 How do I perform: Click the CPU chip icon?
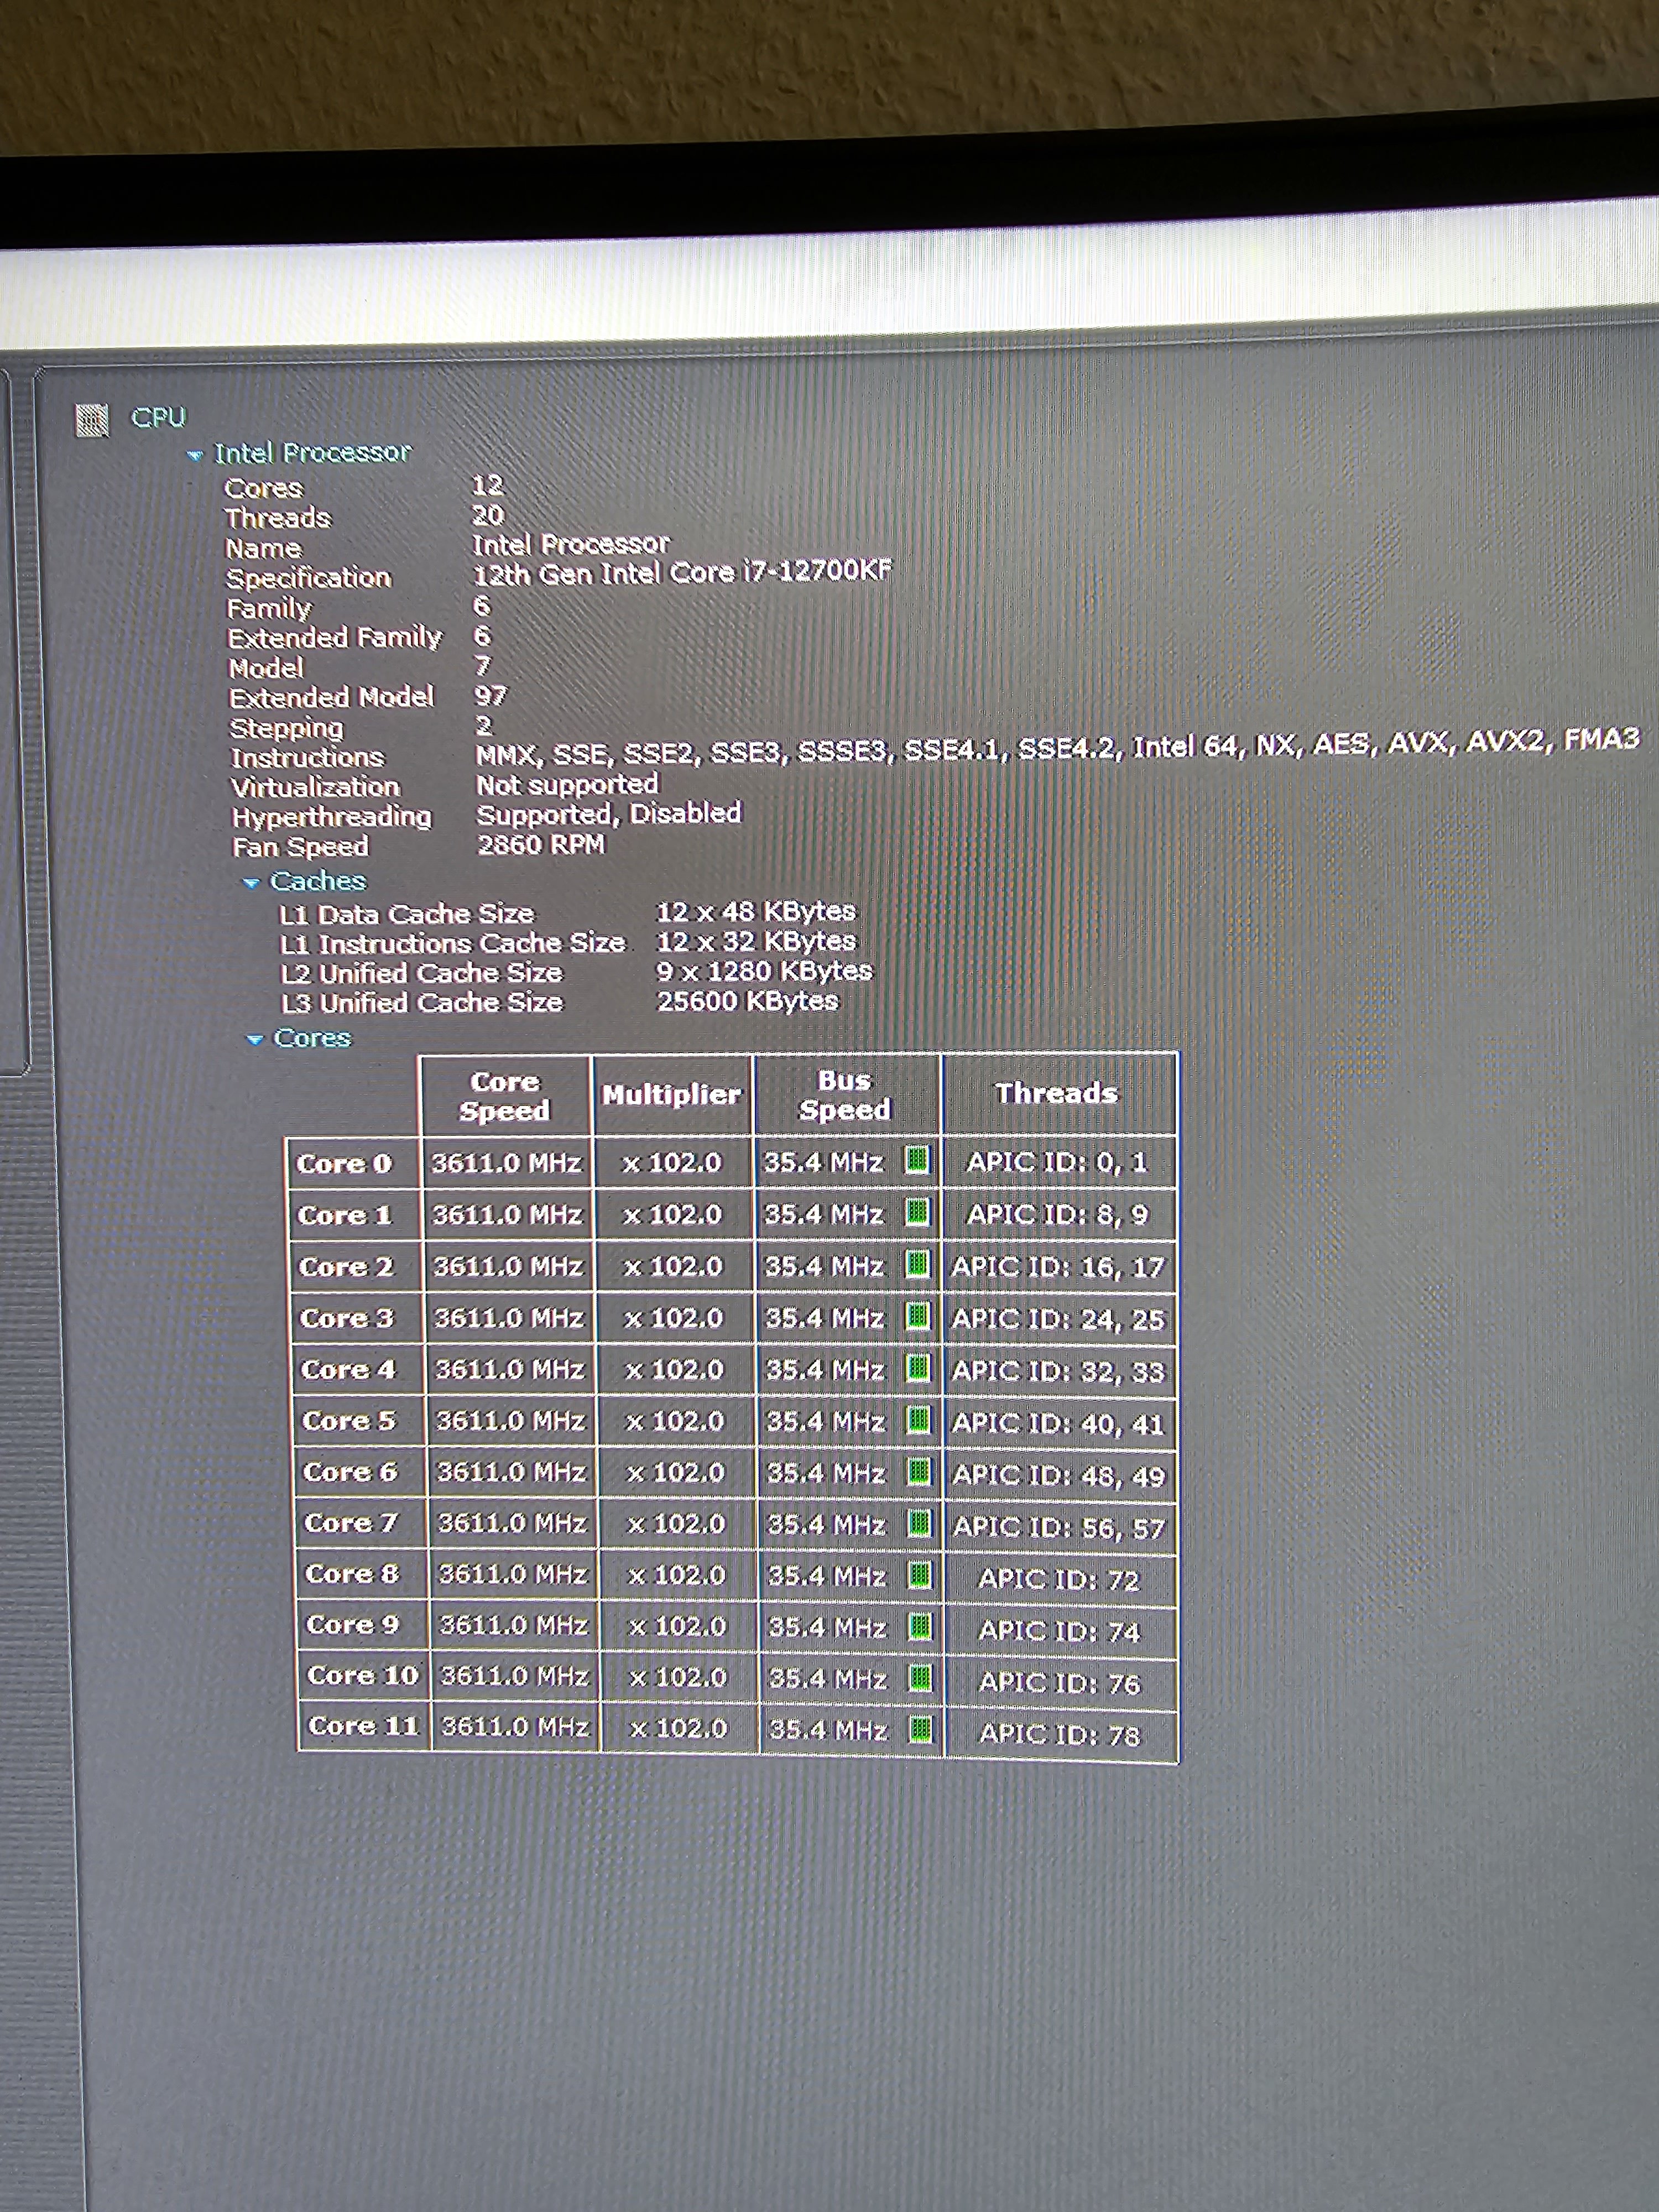pyautogui.click(x=92, y=420)
